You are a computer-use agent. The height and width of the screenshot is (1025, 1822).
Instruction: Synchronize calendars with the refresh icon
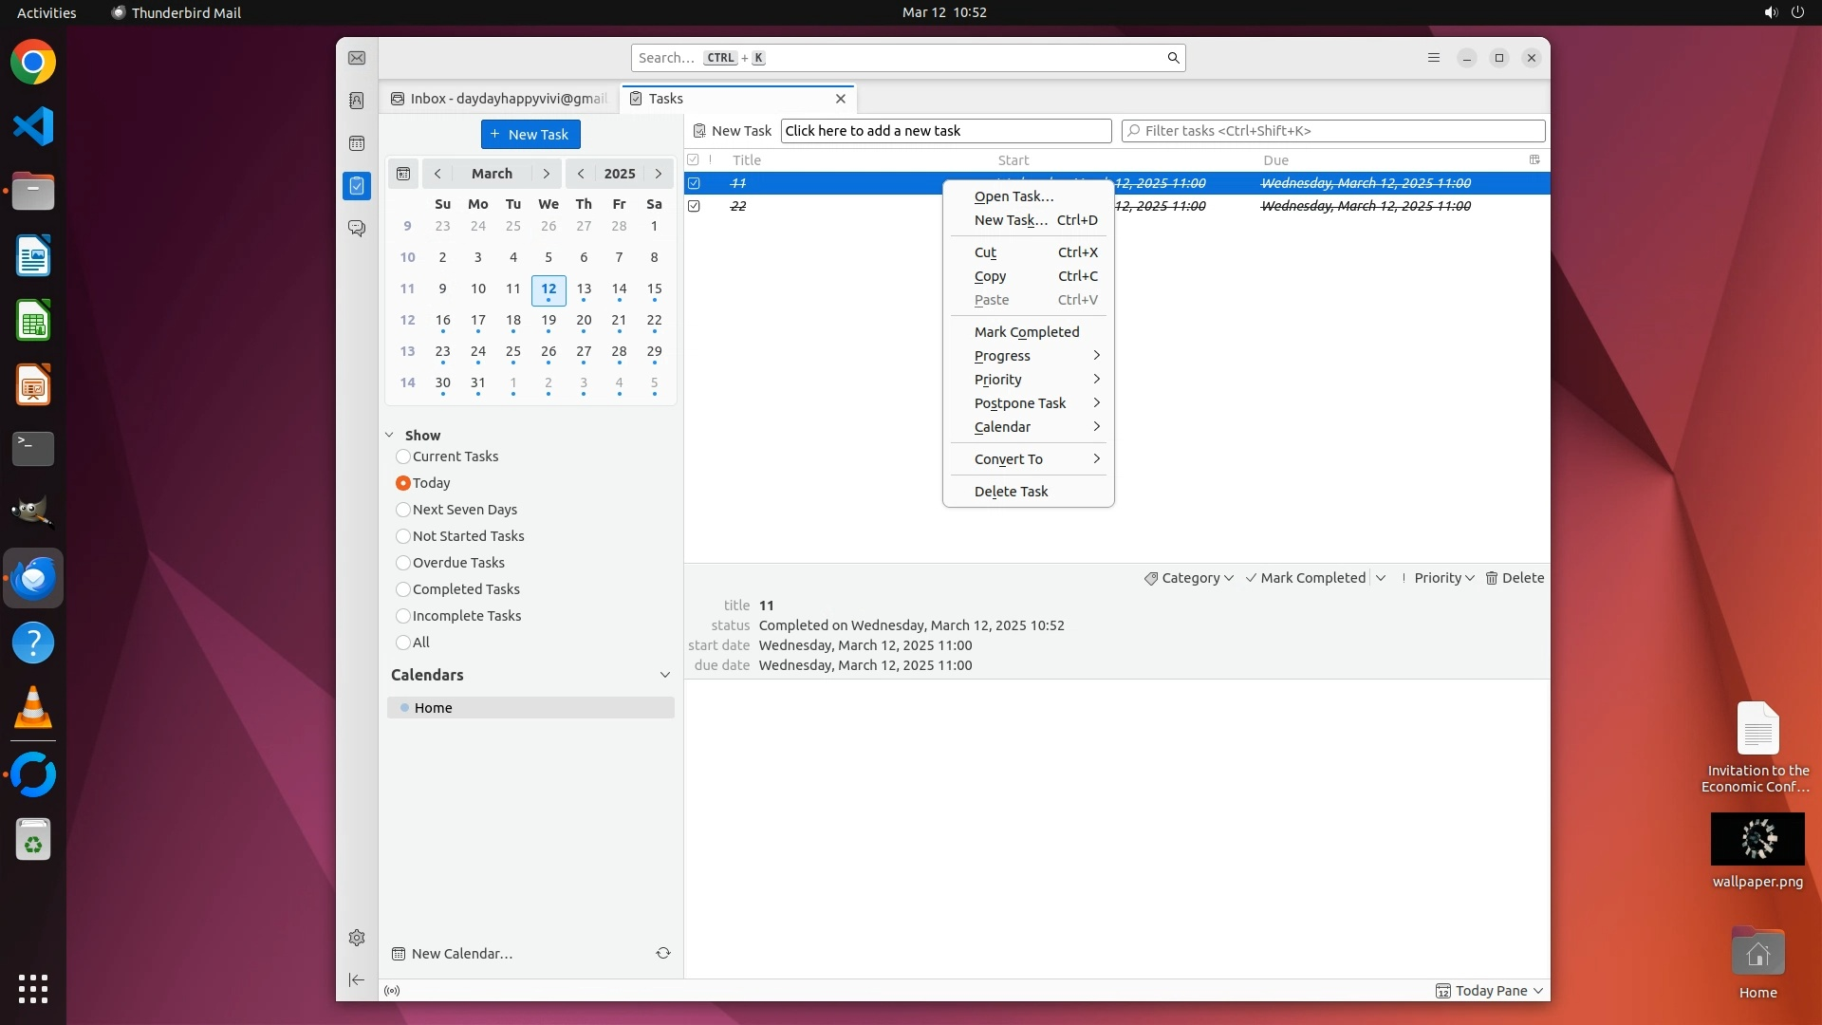coord(663,953)
